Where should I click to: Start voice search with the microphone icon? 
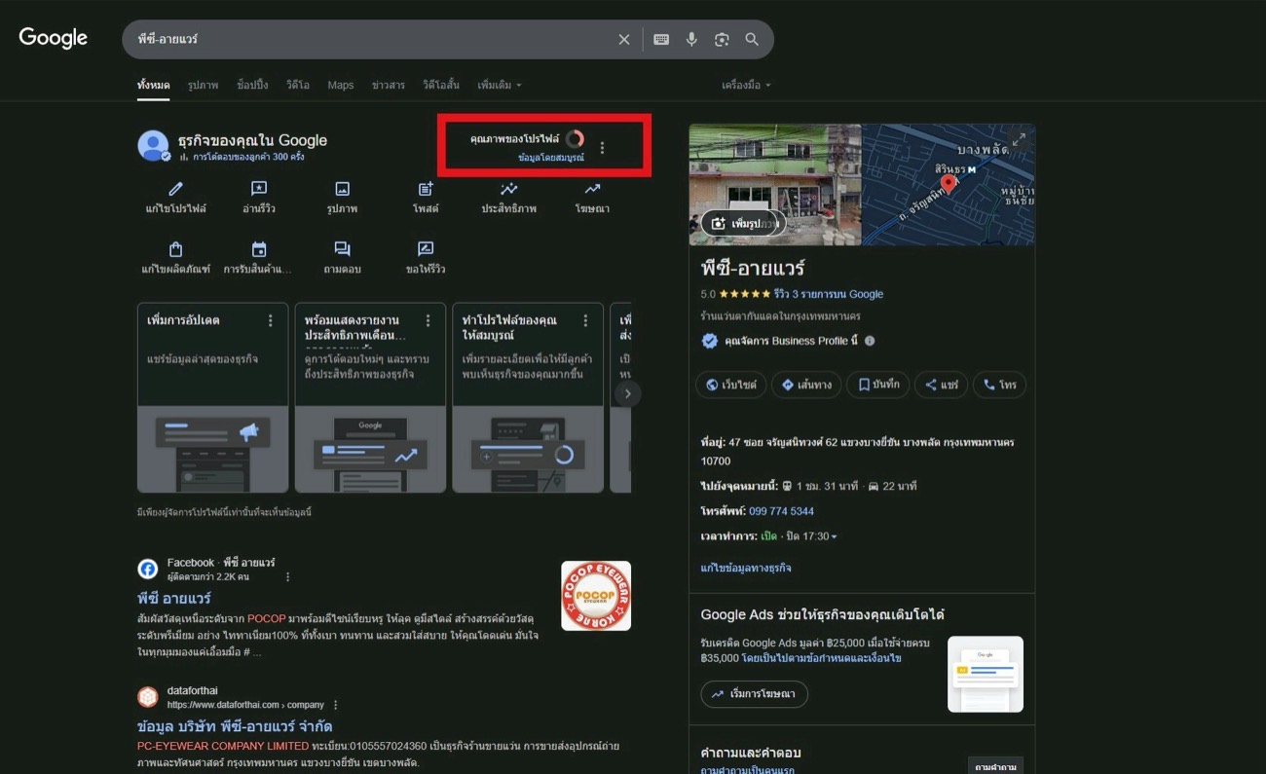point(691,39)
